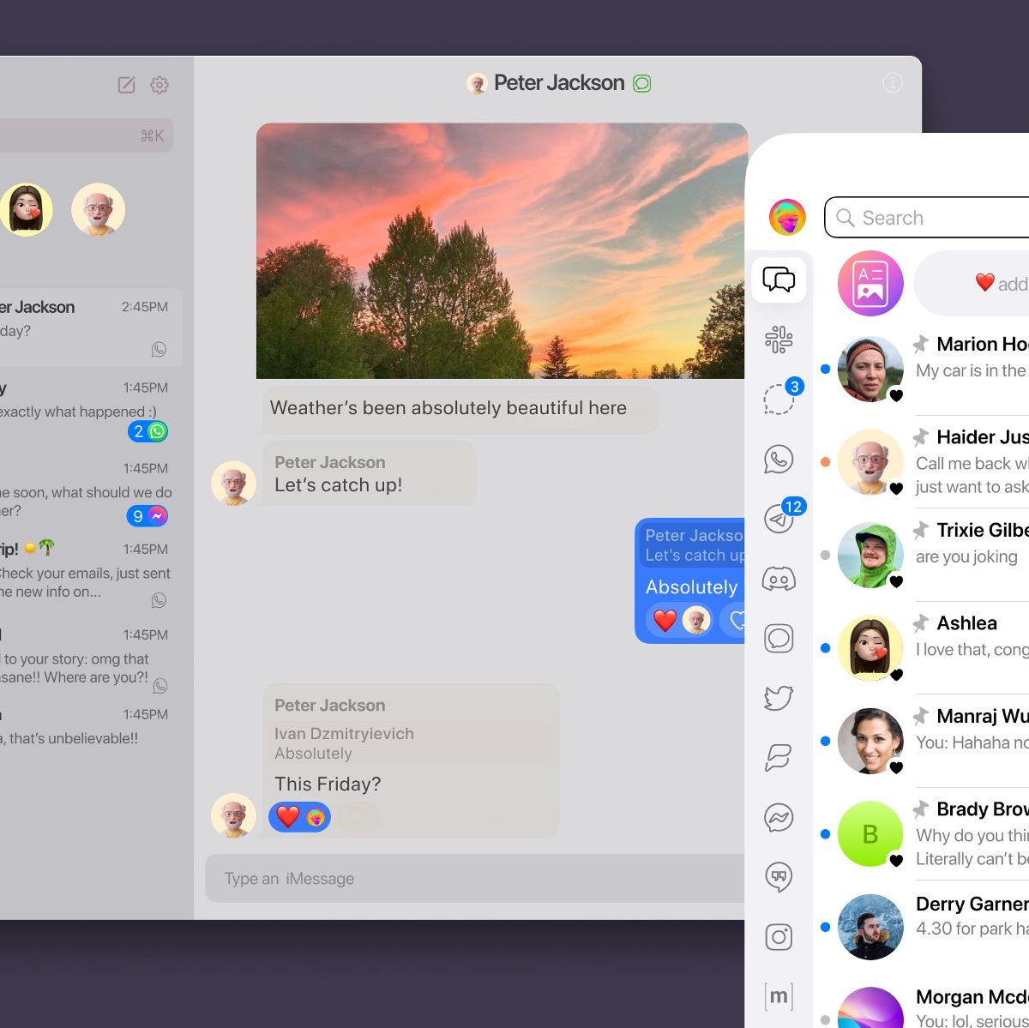The image size is (1029, 1028).
Task: Open the WhatsApp network in sidebar
Action: pos(779,459)
